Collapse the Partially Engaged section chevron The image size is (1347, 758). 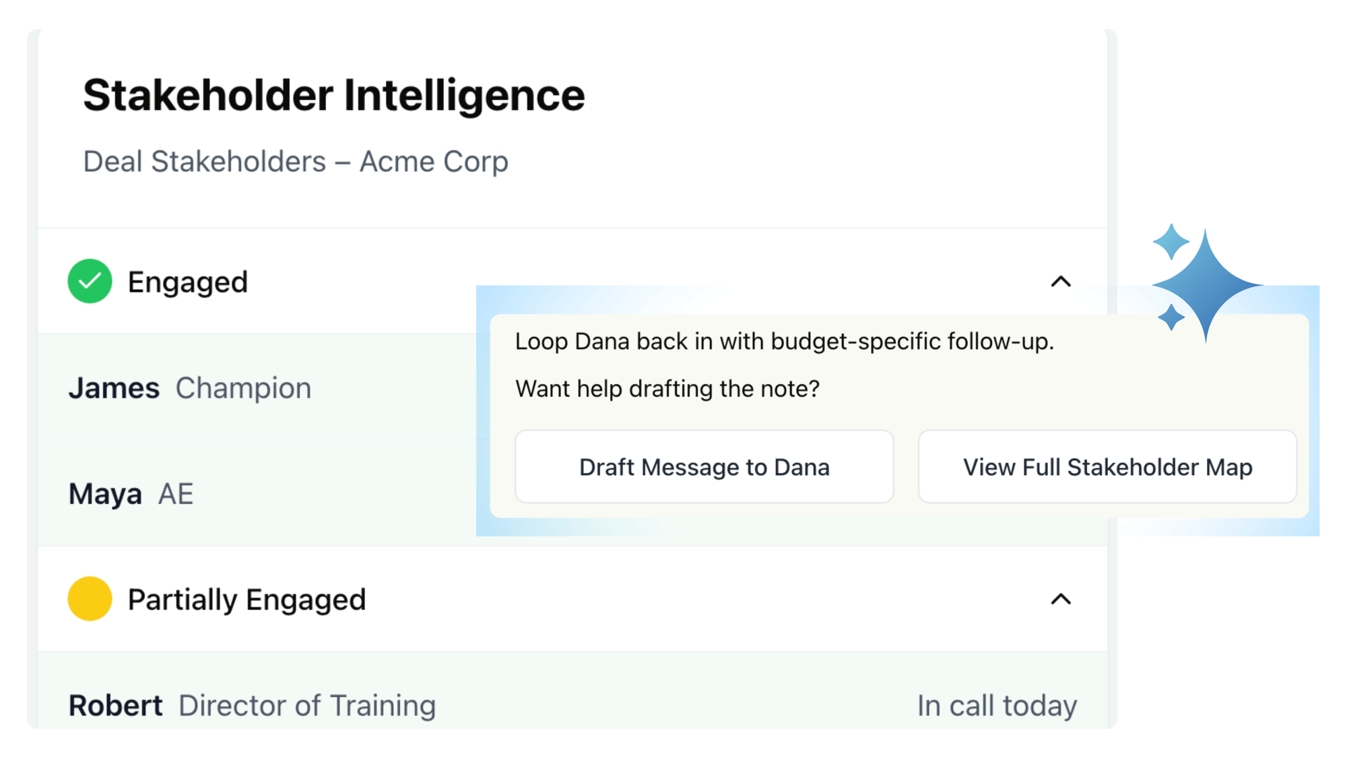tap(1061, 599)
